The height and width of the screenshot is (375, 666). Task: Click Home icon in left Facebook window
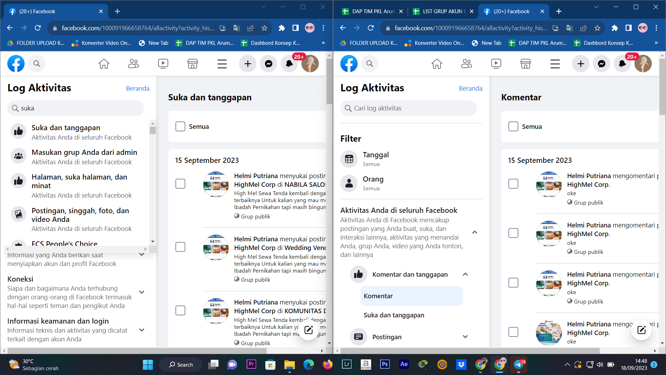tap(104, 64)
